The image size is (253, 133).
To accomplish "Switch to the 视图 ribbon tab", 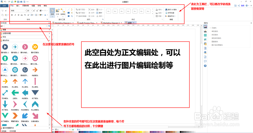I will tap(33, 6).
